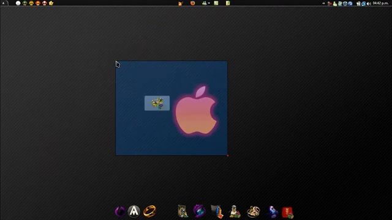Click the gray-green chat tray icon
392x220 pixels.
[340, 4]
